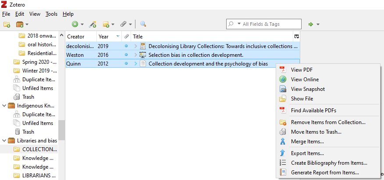Image resolution: width=384 pixels, height=180 pixels.
Task: Choose Merge Items menu entry
Action: (328, 142)
